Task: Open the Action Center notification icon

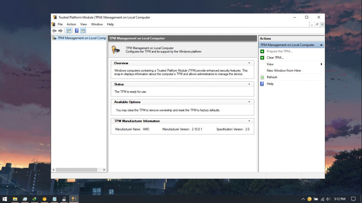Action: 353,199
